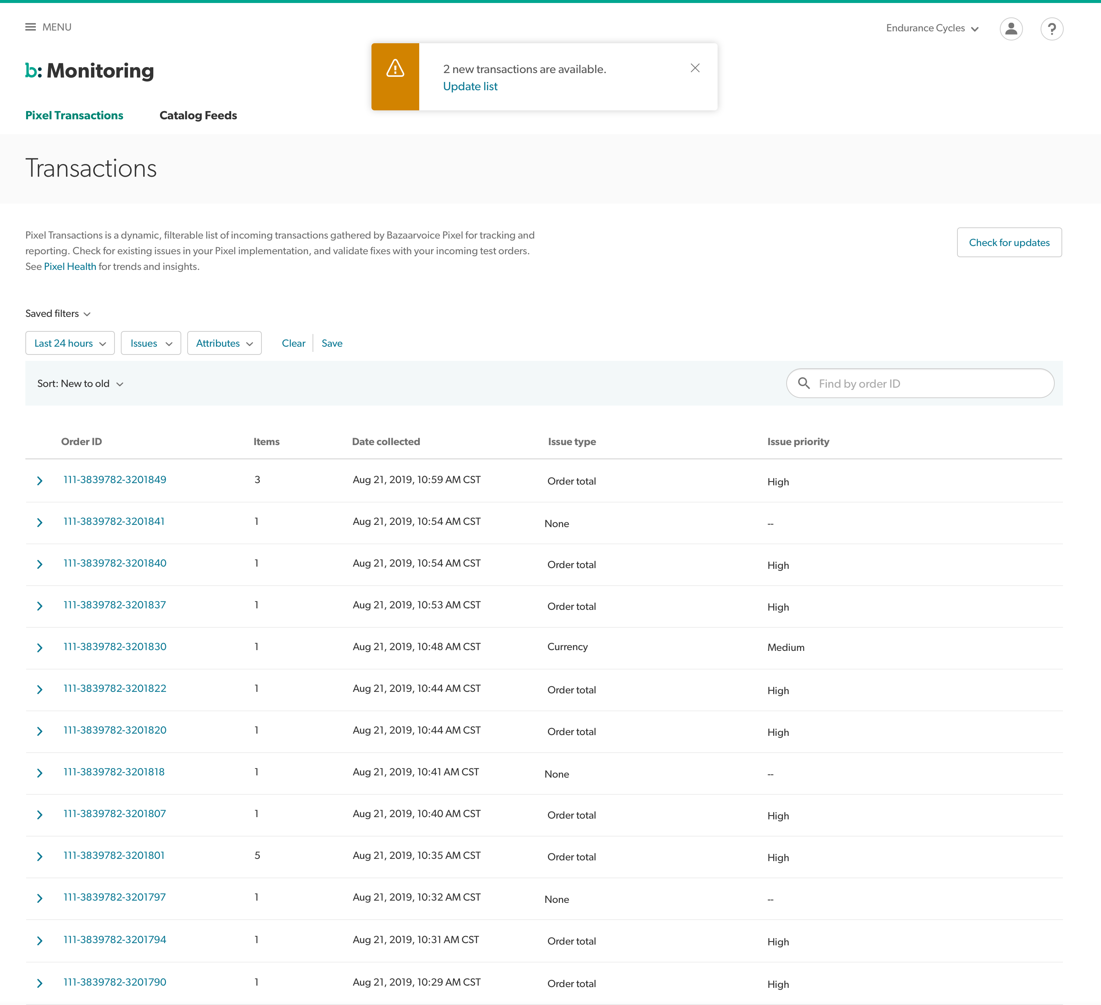
Task: Click the Check for updates button
Action: (x=1009, y=242)
